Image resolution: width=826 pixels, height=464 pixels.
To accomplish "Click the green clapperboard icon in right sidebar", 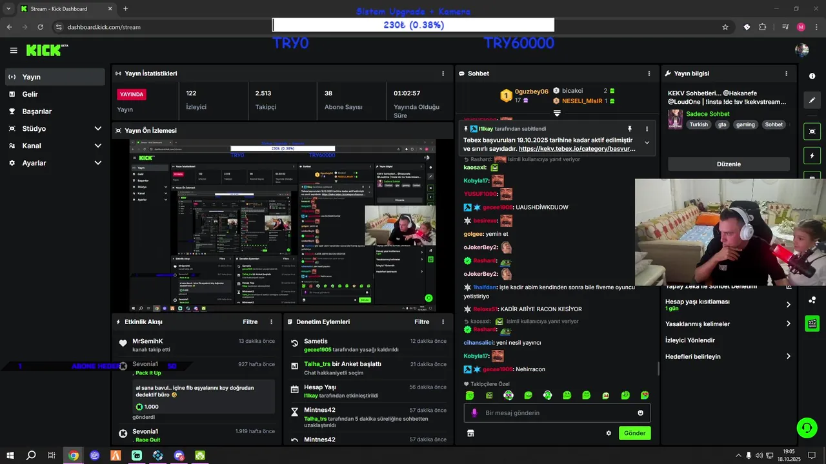I will [x=812, y=324].
